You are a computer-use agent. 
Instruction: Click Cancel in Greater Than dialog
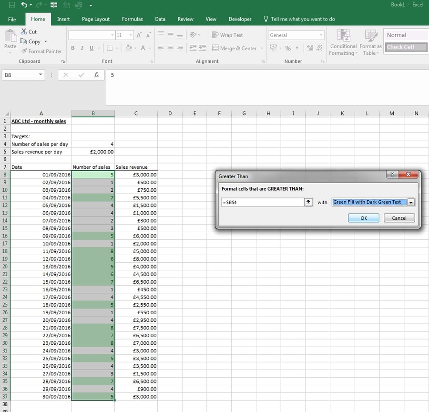pos(399,218)
